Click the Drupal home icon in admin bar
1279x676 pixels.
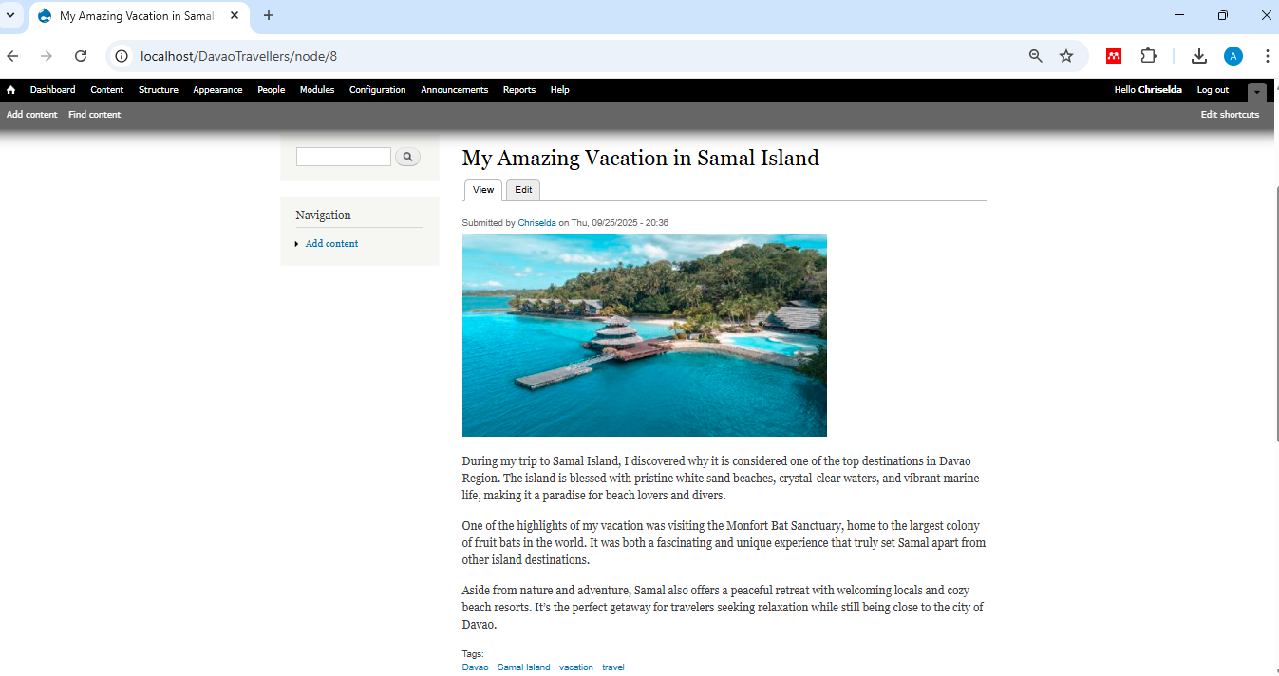tap(10, 90)
